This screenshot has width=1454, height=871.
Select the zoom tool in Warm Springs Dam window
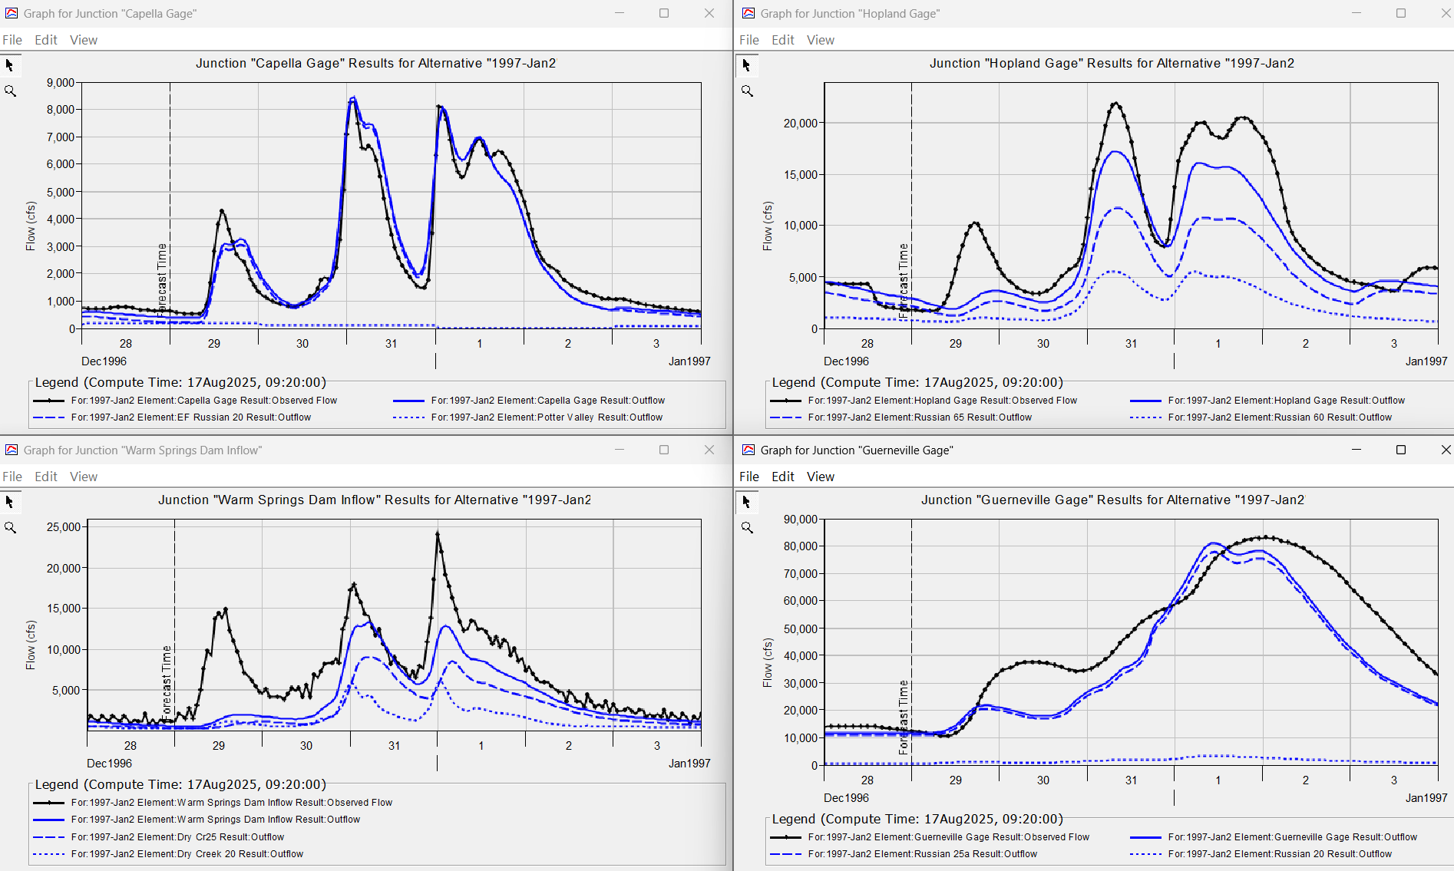(9, 527)
